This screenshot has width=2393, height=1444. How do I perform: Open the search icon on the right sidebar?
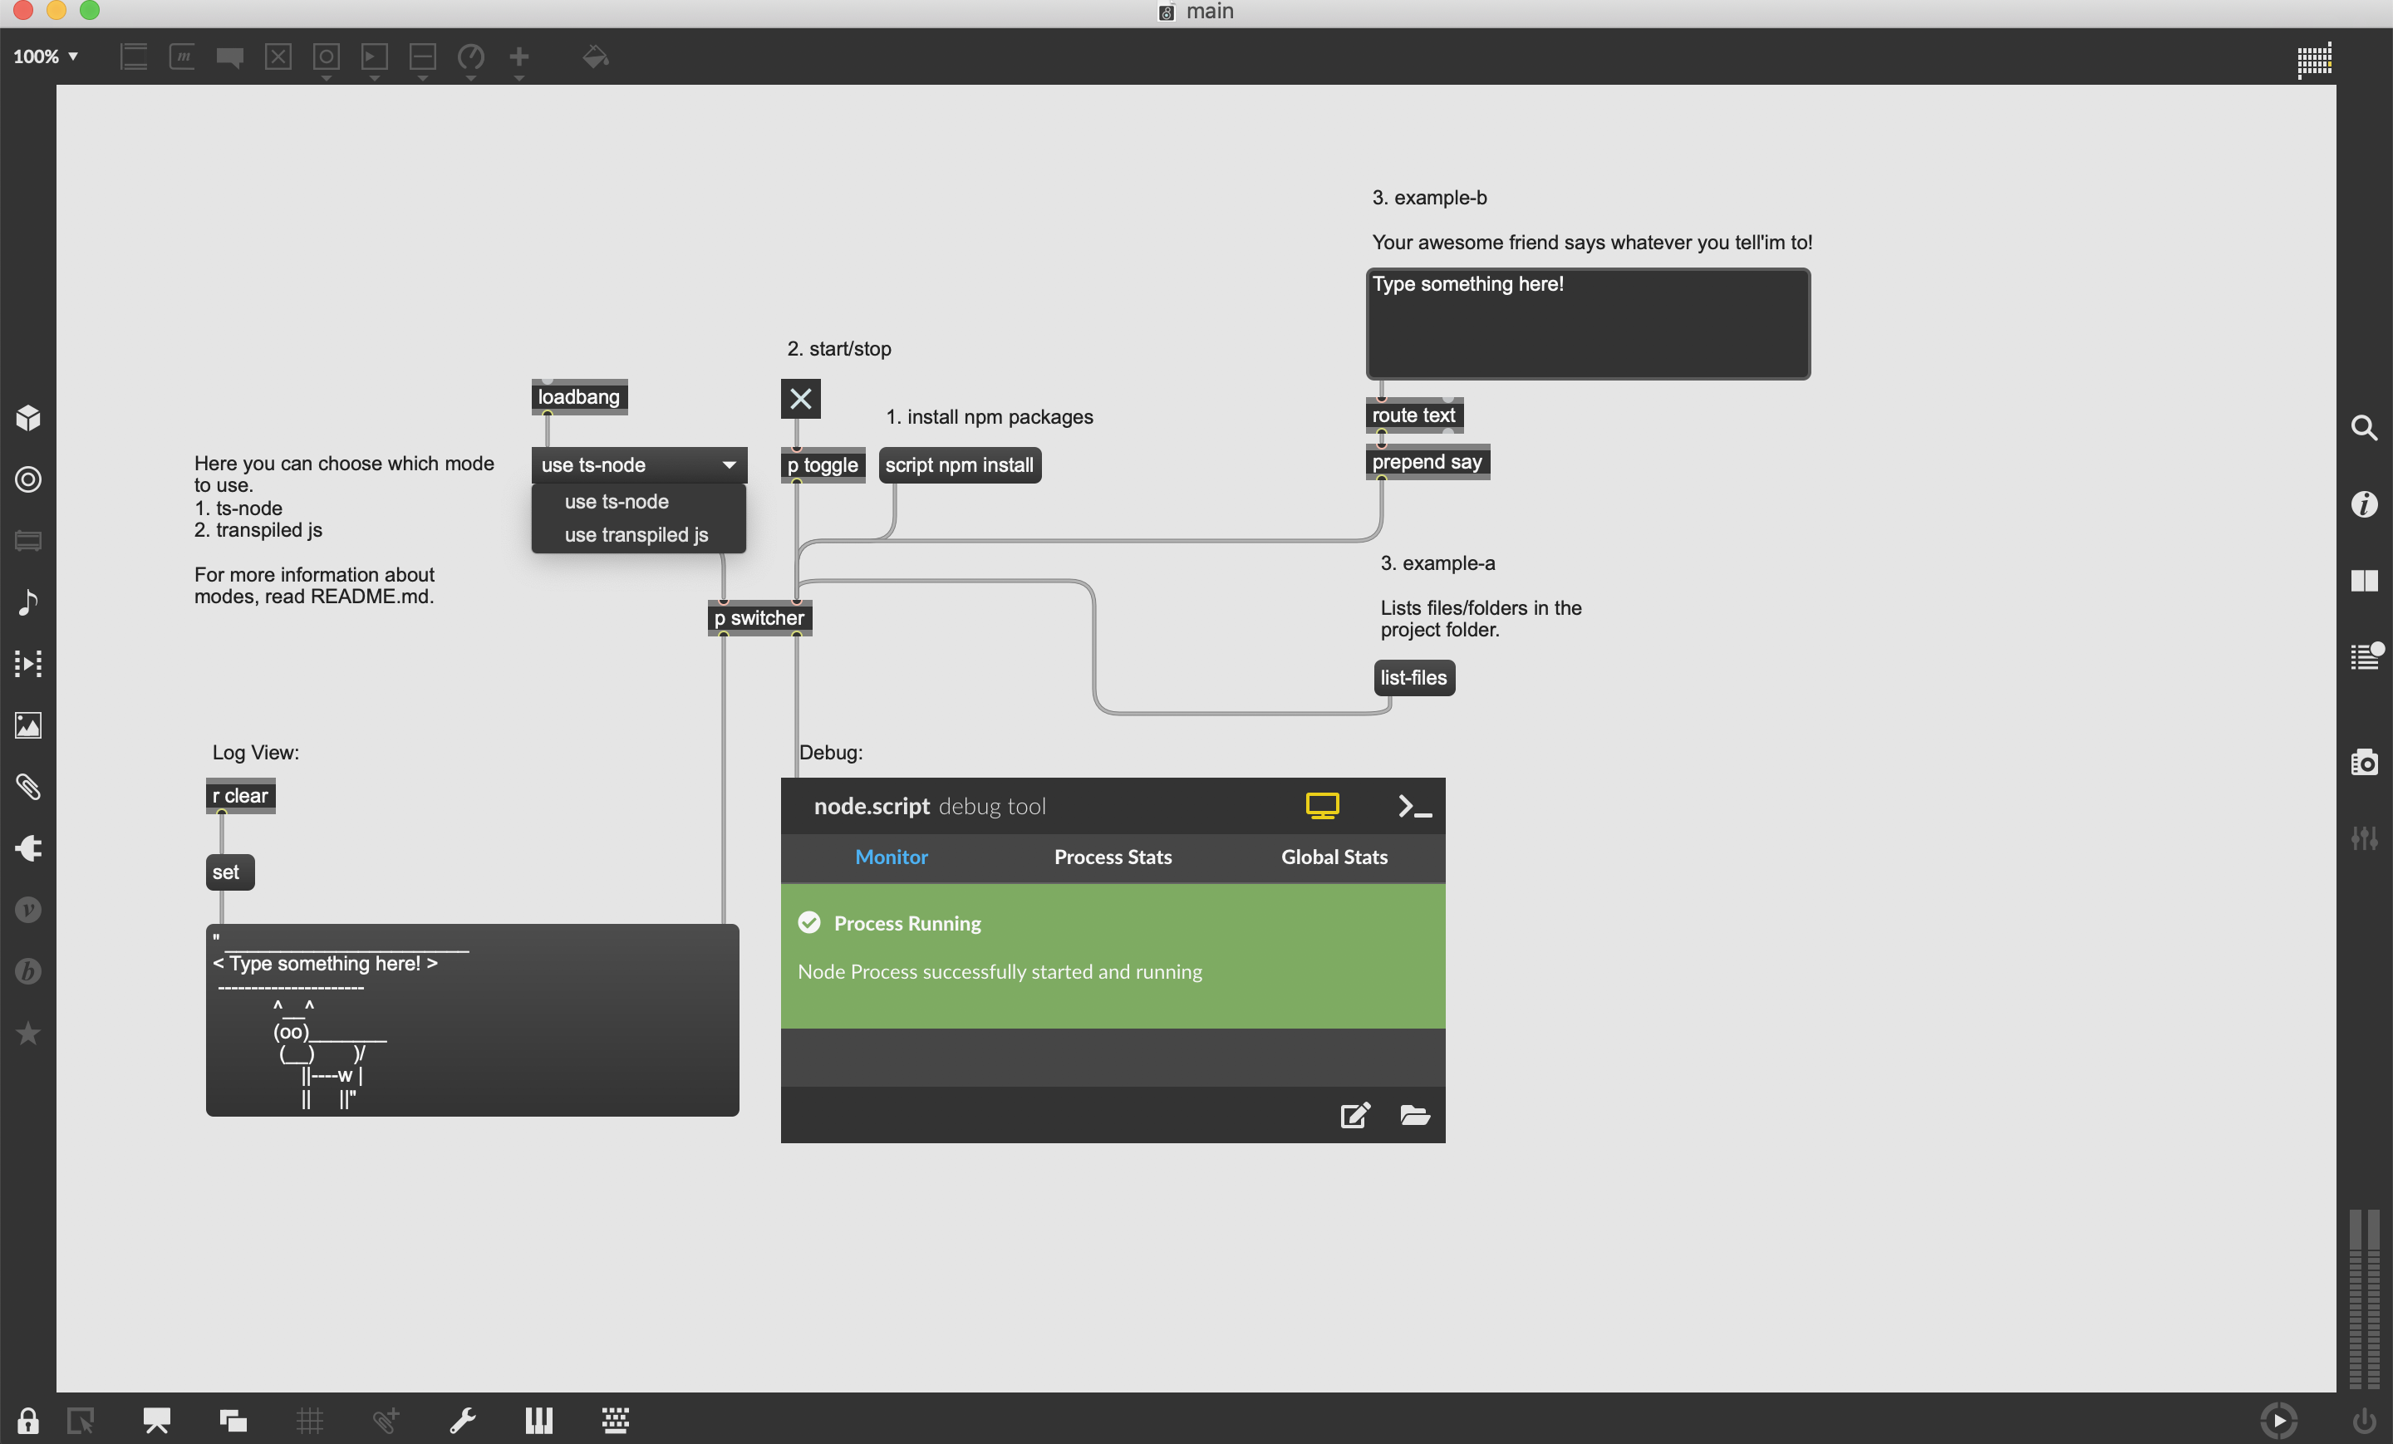pos(2364,427)
